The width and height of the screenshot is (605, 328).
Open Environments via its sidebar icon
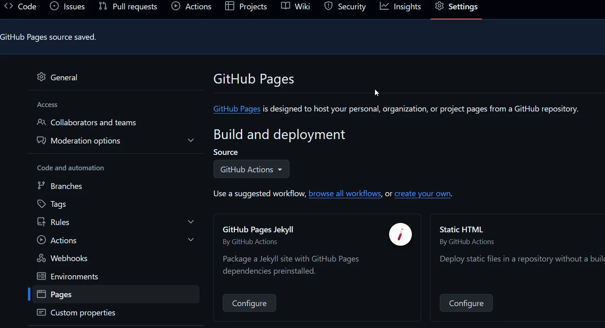click(41, 276)
